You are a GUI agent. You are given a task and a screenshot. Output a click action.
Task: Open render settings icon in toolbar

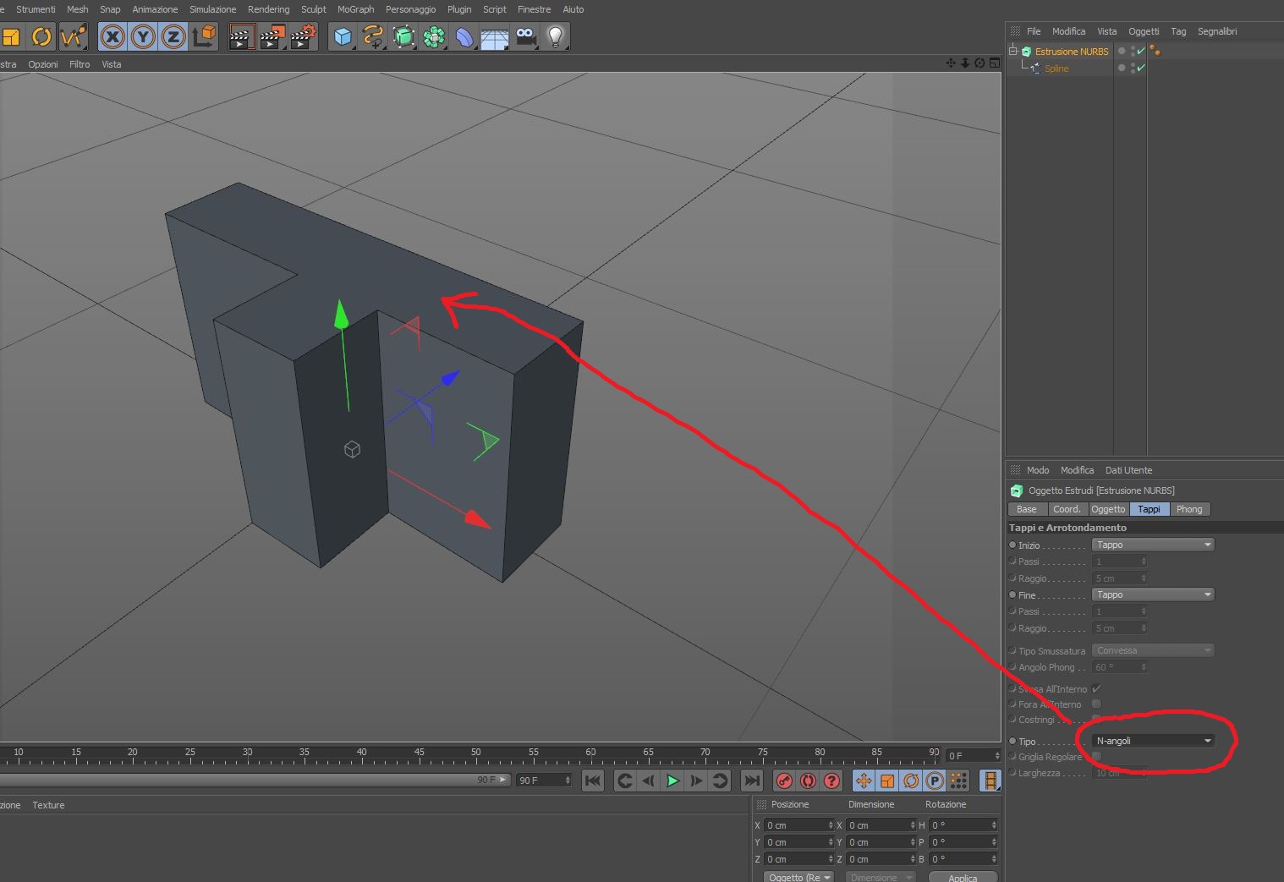pos(303,37)
